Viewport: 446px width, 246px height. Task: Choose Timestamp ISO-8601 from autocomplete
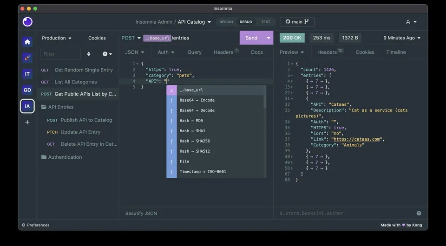[216, 172]
